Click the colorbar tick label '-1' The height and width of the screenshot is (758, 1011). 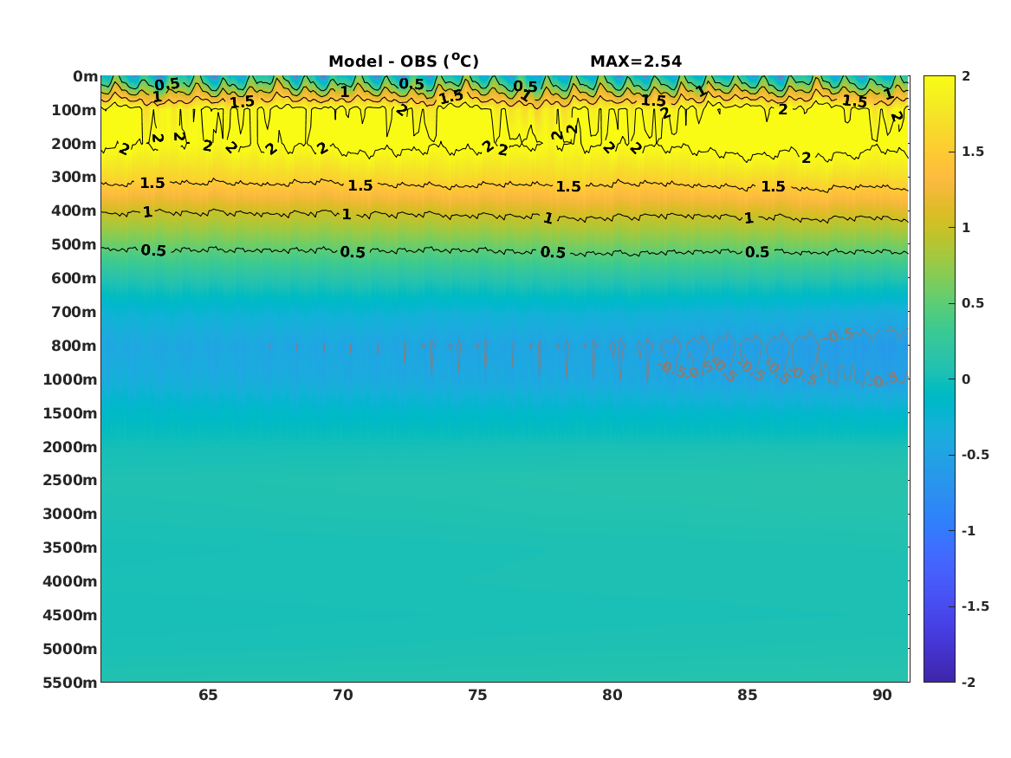[x=969, y=530]
